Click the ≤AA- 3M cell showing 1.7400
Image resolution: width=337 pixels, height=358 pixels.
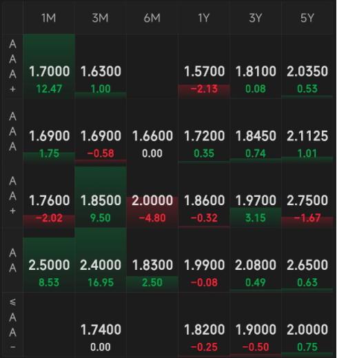click(101, 324)
